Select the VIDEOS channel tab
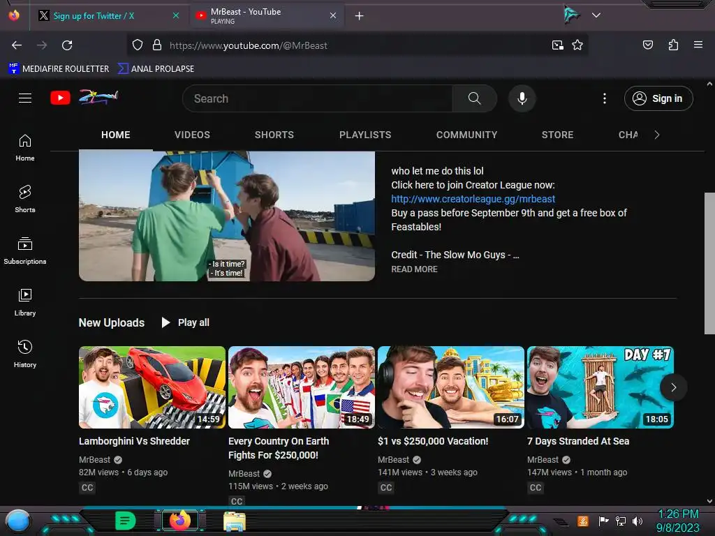The height and width of the screenshot is (536, 715). coord(192,135)
